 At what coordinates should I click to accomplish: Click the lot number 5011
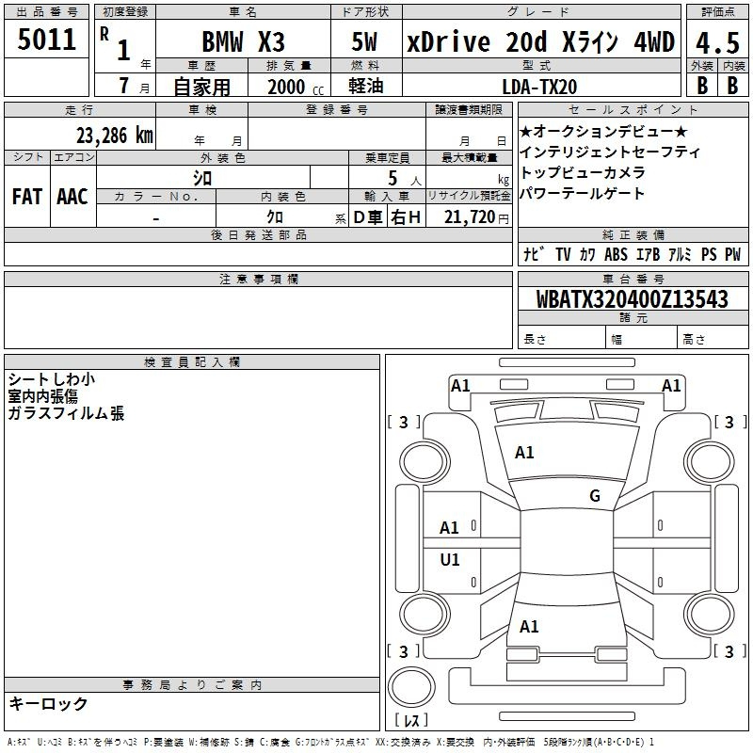click(x=47, y=41)
